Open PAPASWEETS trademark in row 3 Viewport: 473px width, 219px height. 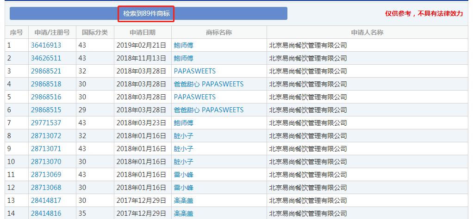[194, 71]
